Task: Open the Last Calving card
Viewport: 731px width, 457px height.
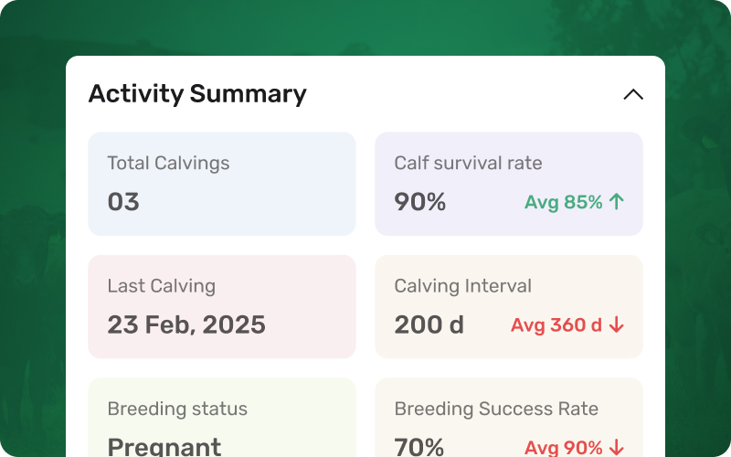Action: (x=222, y=306)
